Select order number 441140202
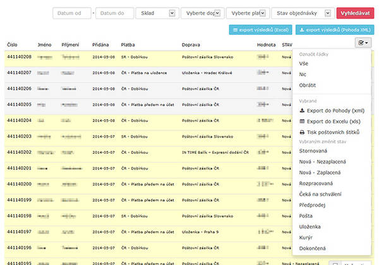The image size is (379, 265). point(19,152)
